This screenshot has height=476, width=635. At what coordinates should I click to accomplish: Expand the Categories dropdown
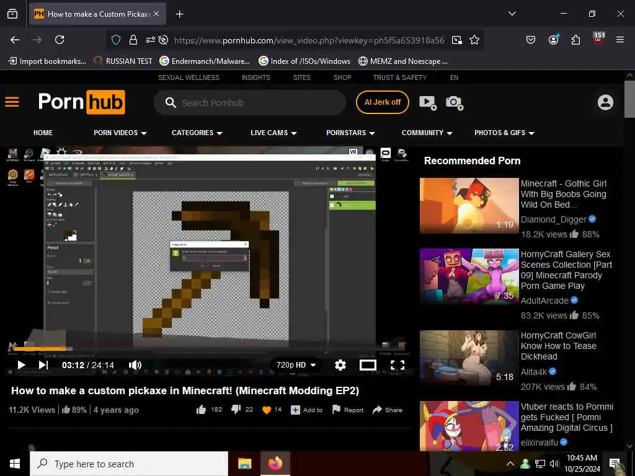(x=197, y=133)
